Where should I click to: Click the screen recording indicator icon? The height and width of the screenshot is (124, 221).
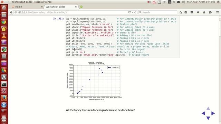coord(149,2)
